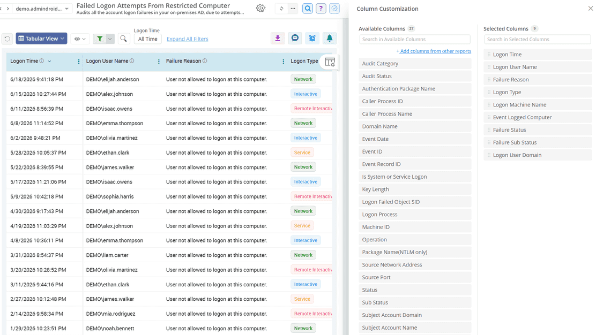
Task: Select Audit Category in available columns
Action: (x=415, y=63)
